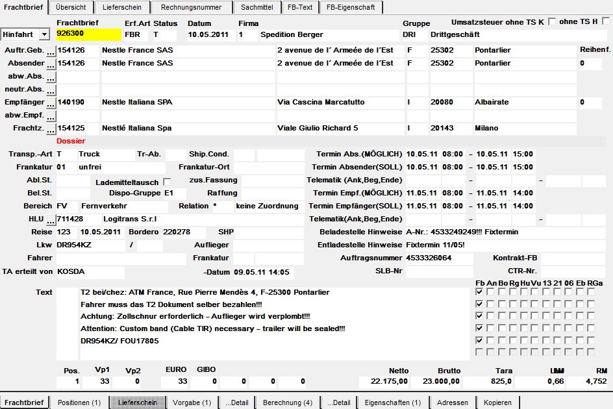The height and width of the screenshot is (409, 613).
Task: Open lookup button next to Auftr.Geb.
Action: point(51,51)
